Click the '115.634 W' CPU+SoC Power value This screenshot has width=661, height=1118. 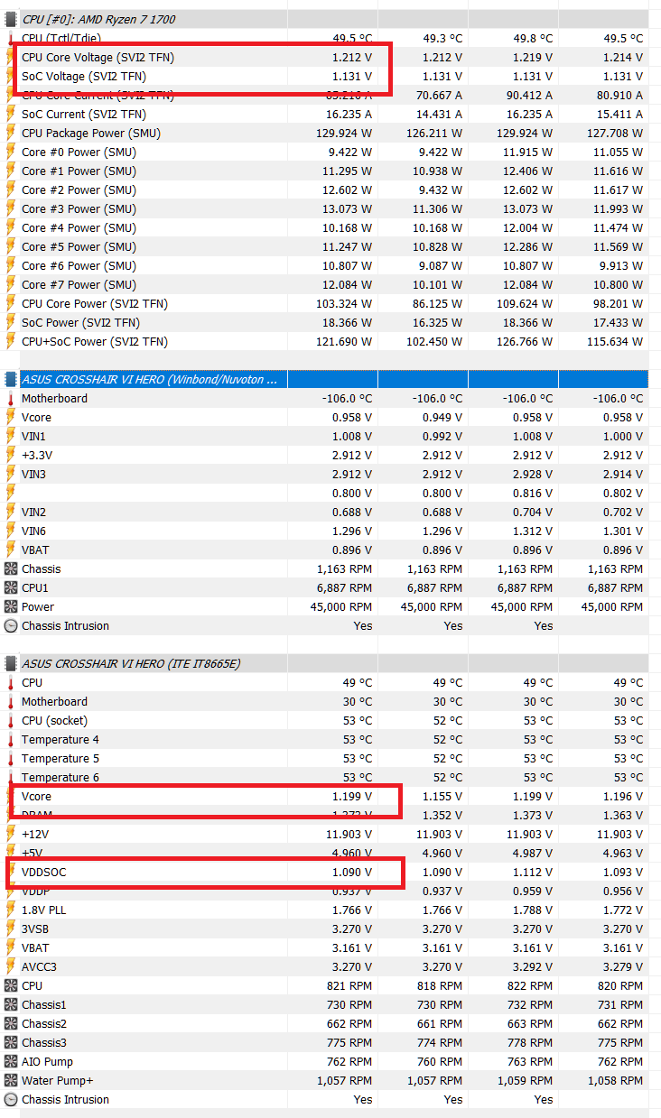pyautogui.click(x=615, y=341)
